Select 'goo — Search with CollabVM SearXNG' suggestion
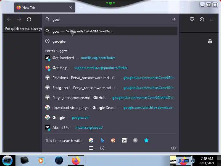The image size is (221, 166). click(x=110, y=31)
